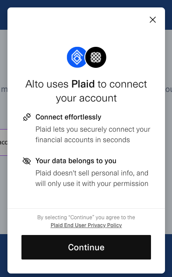Click the black Plaid logo icon
Screen dimensions: 172x277
(x=96, y=57)
